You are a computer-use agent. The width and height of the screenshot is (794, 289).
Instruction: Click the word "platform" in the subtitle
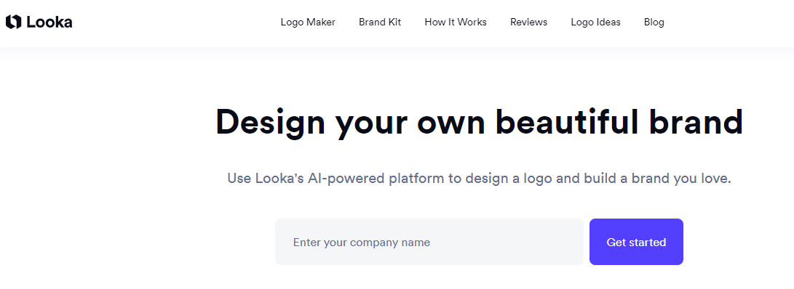tap(417, 179)
